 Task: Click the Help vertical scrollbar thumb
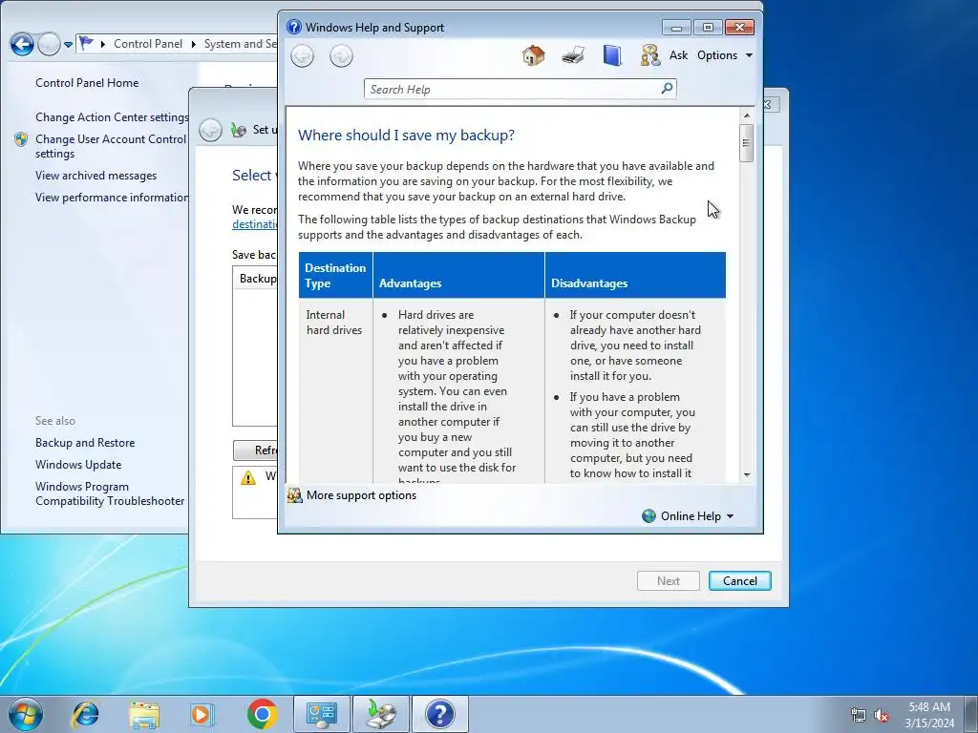pyautogui.click(x=747, y=143)
